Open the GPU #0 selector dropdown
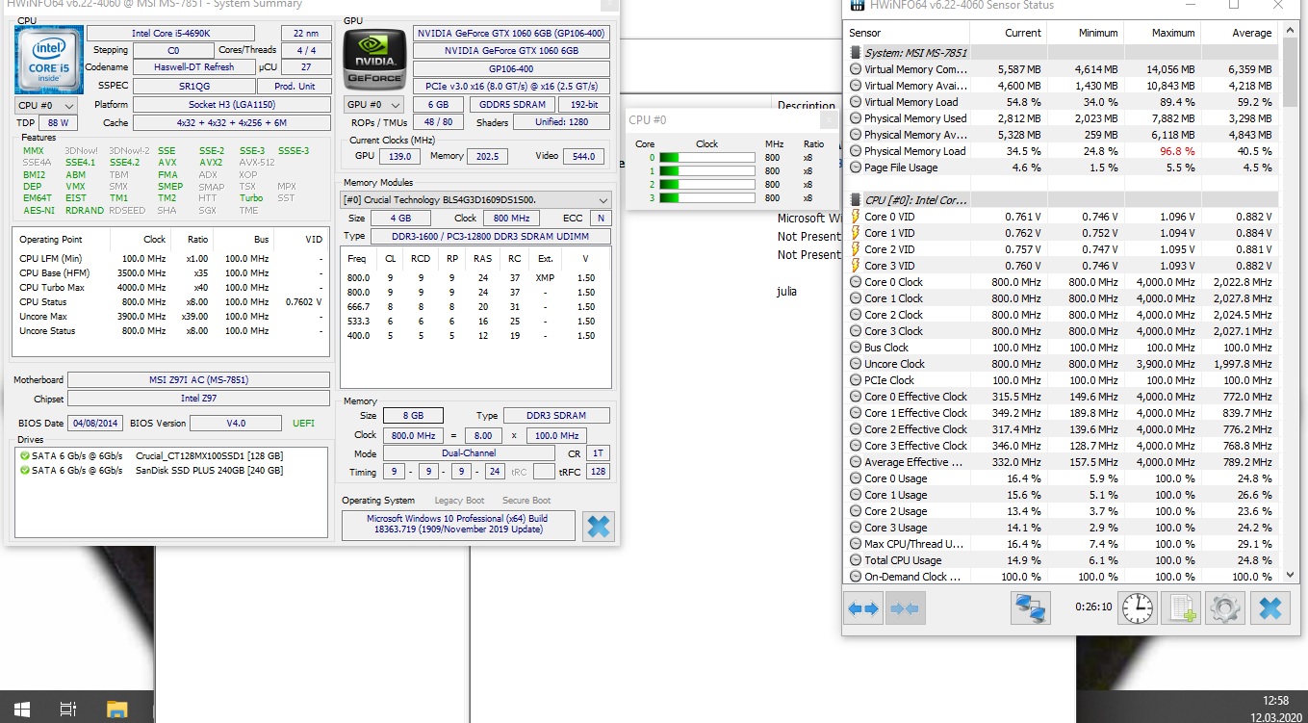The image size is (1308, 723). click(374, 104)
